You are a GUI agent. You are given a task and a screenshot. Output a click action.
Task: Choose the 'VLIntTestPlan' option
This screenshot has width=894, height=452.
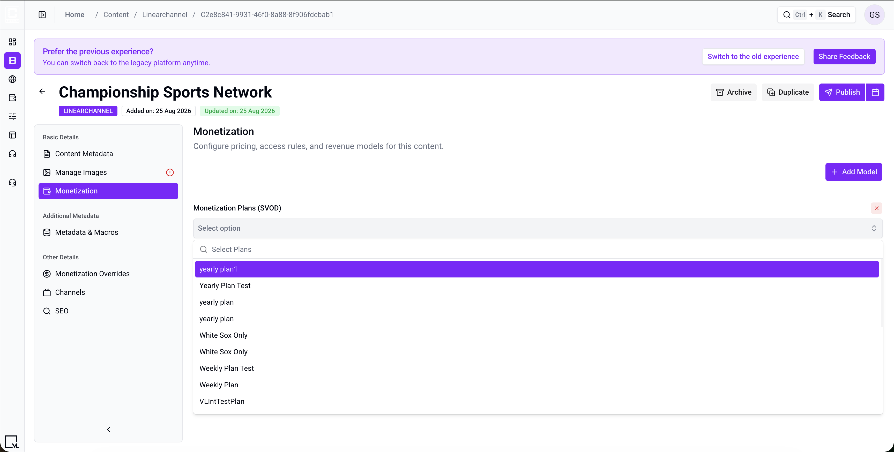[x=537, y=402]
